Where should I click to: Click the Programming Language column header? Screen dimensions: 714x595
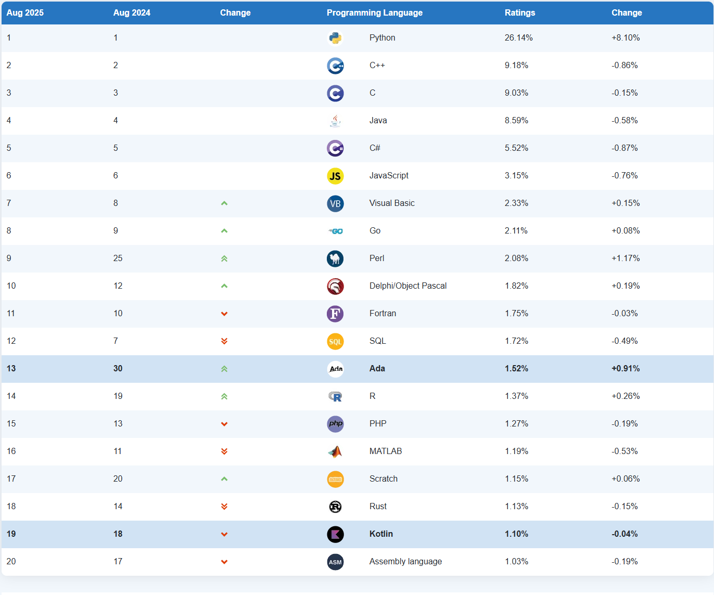pyautogui.click(x=374, y=12)
